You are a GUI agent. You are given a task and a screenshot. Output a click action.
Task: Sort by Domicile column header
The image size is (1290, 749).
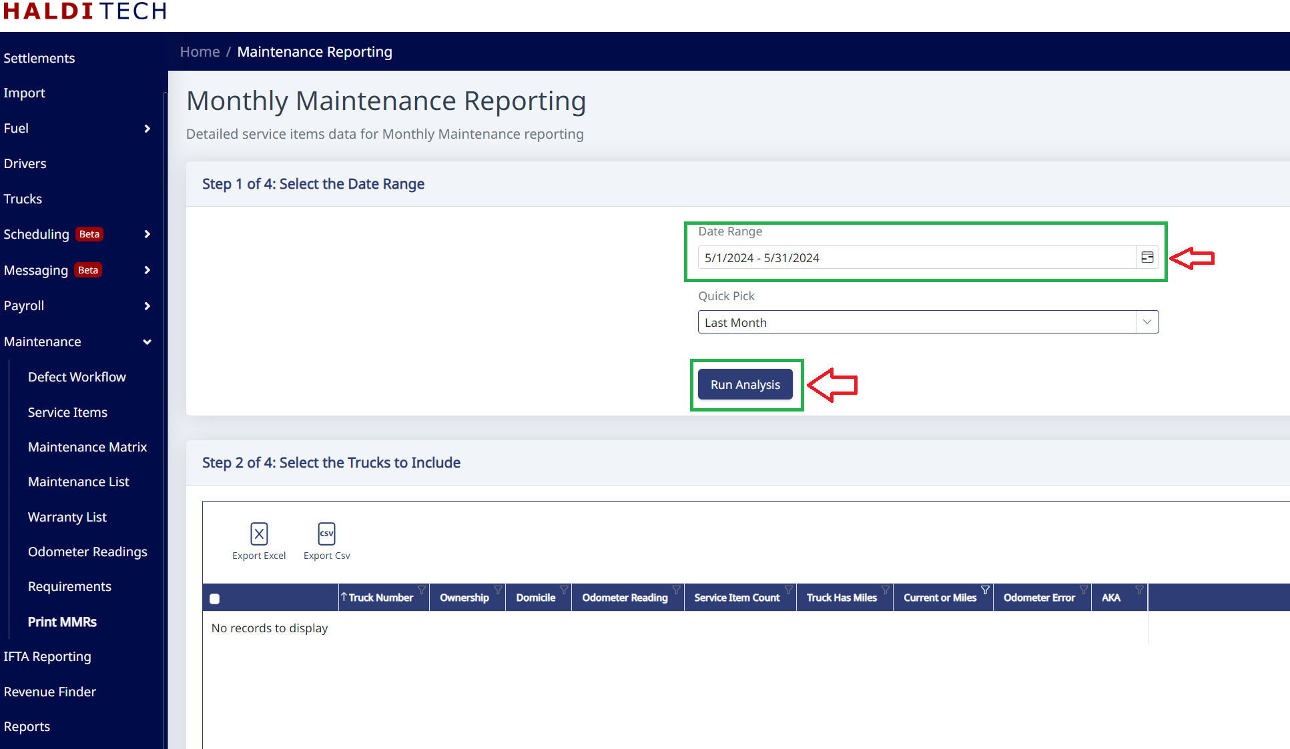[535, 598]
